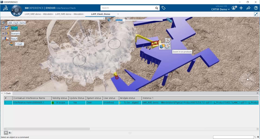
Task: Click the Clash system status cell
Action: (x=94, y=102)
